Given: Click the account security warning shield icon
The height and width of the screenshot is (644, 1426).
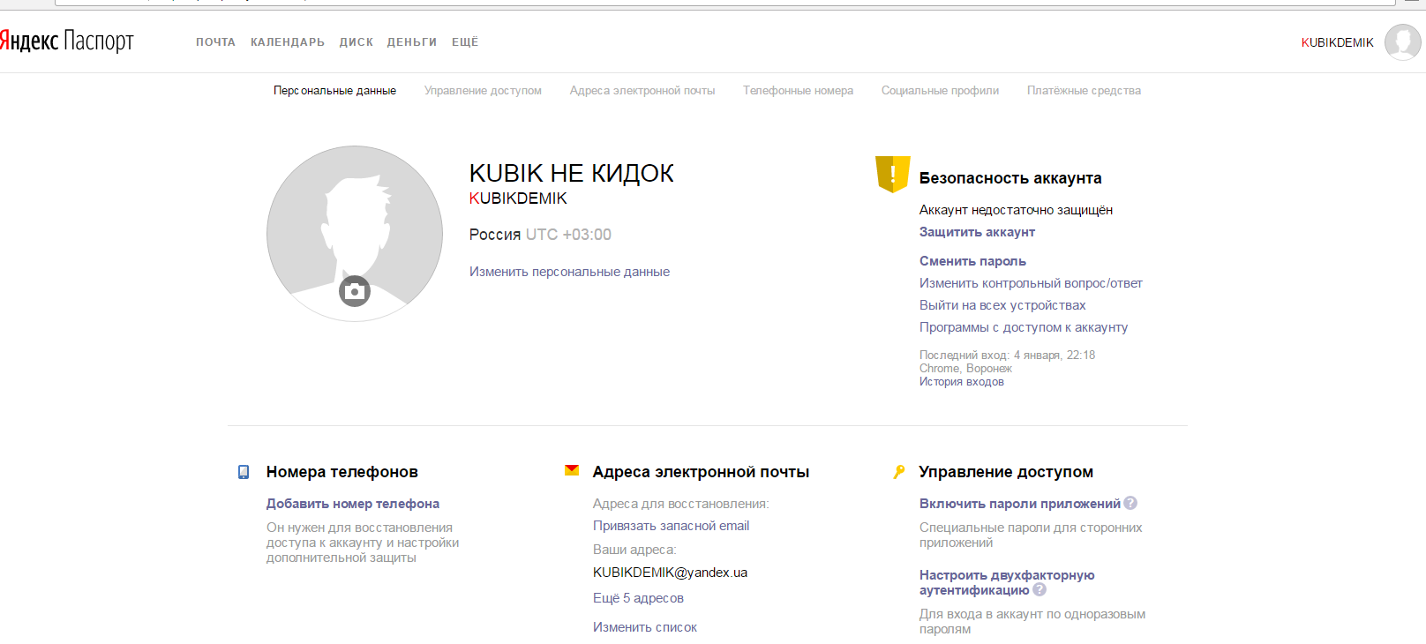Looking at the screenshot, I should 892,174.
